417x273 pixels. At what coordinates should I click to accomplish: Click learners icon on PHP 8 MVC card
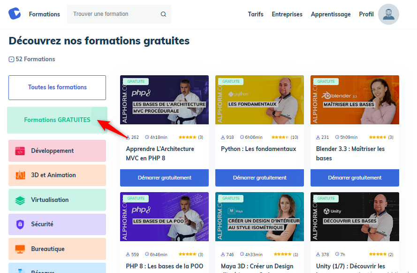click(x=128, y=137)
